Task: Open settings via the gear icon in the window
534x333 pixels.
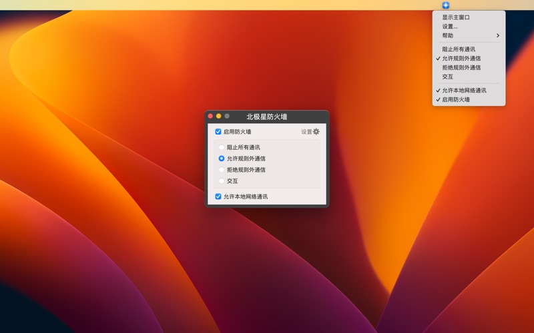Action: (316, 132)
